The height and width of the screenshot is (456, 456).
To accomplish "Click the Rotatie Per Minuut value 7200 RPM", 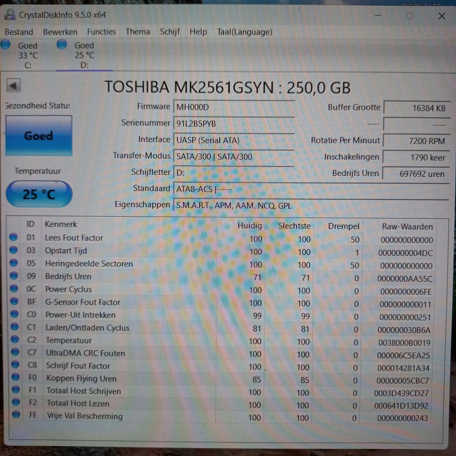I will pos(416,141).
